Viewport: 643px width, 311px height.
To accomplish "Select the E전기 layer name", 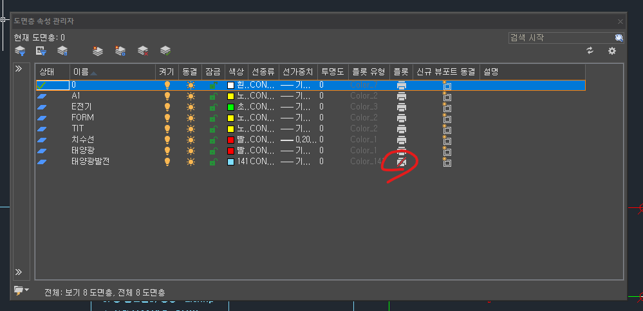I will coord(82,107).
